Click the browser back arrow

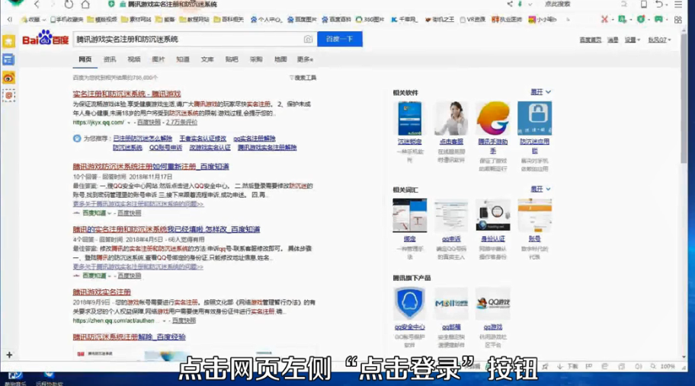[x=37, y=5]
